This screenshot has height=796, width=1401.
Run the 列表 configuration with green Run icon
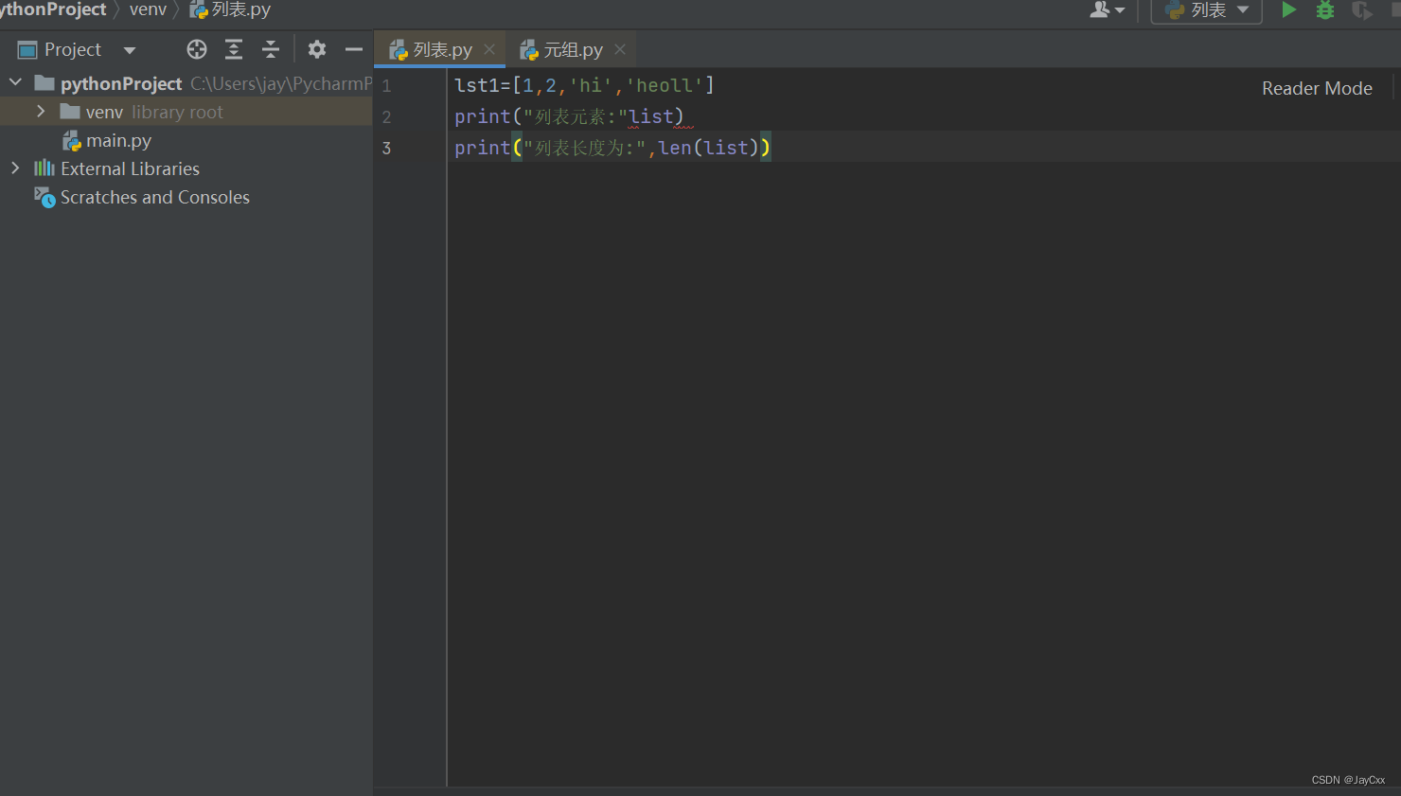tap(1288, 10)
